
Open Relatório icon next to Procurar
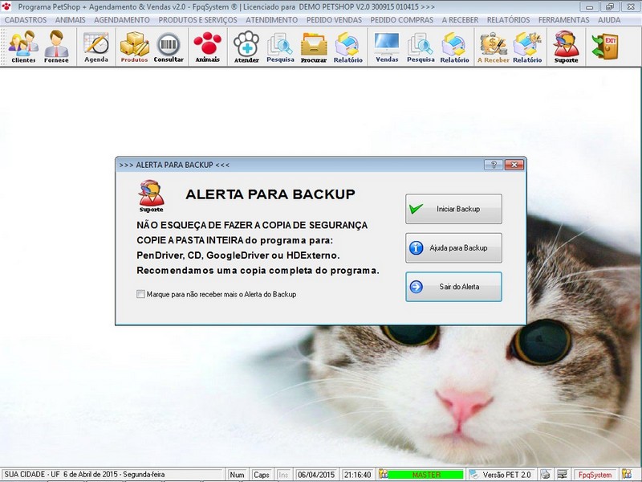(x=348, y=47)
